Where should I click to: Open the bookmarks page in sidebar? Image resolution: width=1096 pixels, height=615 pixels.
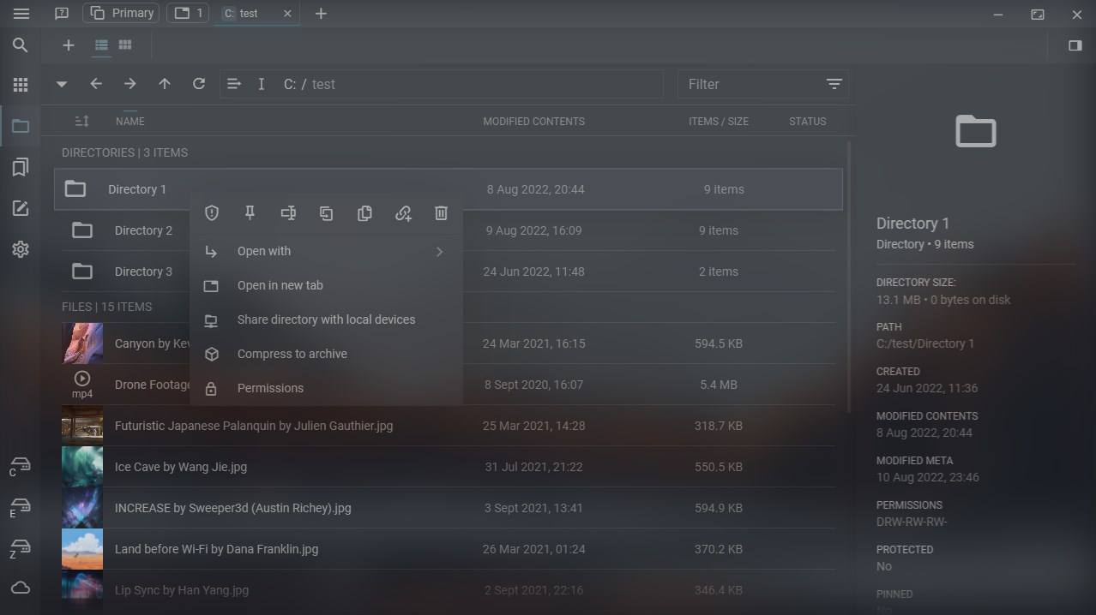[21, 167]
